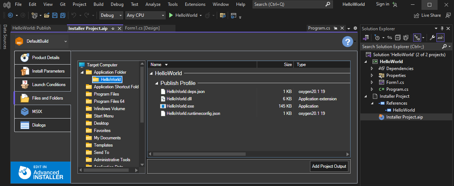454x186 pixels.
Task: Click the Open File folder icon
Action: tap(46, 15)
